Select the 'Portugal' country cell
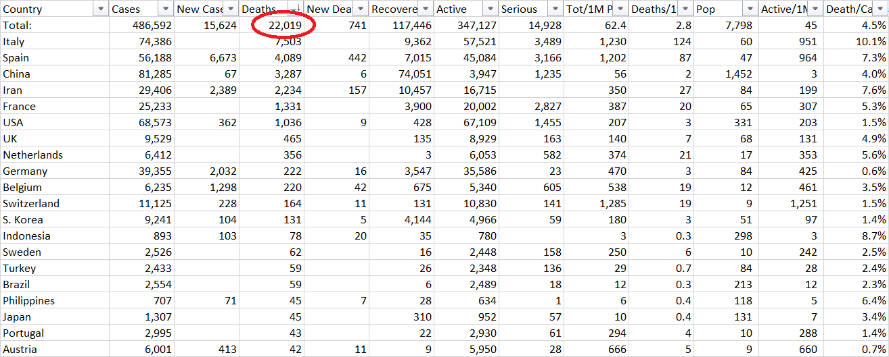This screenshot has width=889, height=357. [x=55, y=333]
